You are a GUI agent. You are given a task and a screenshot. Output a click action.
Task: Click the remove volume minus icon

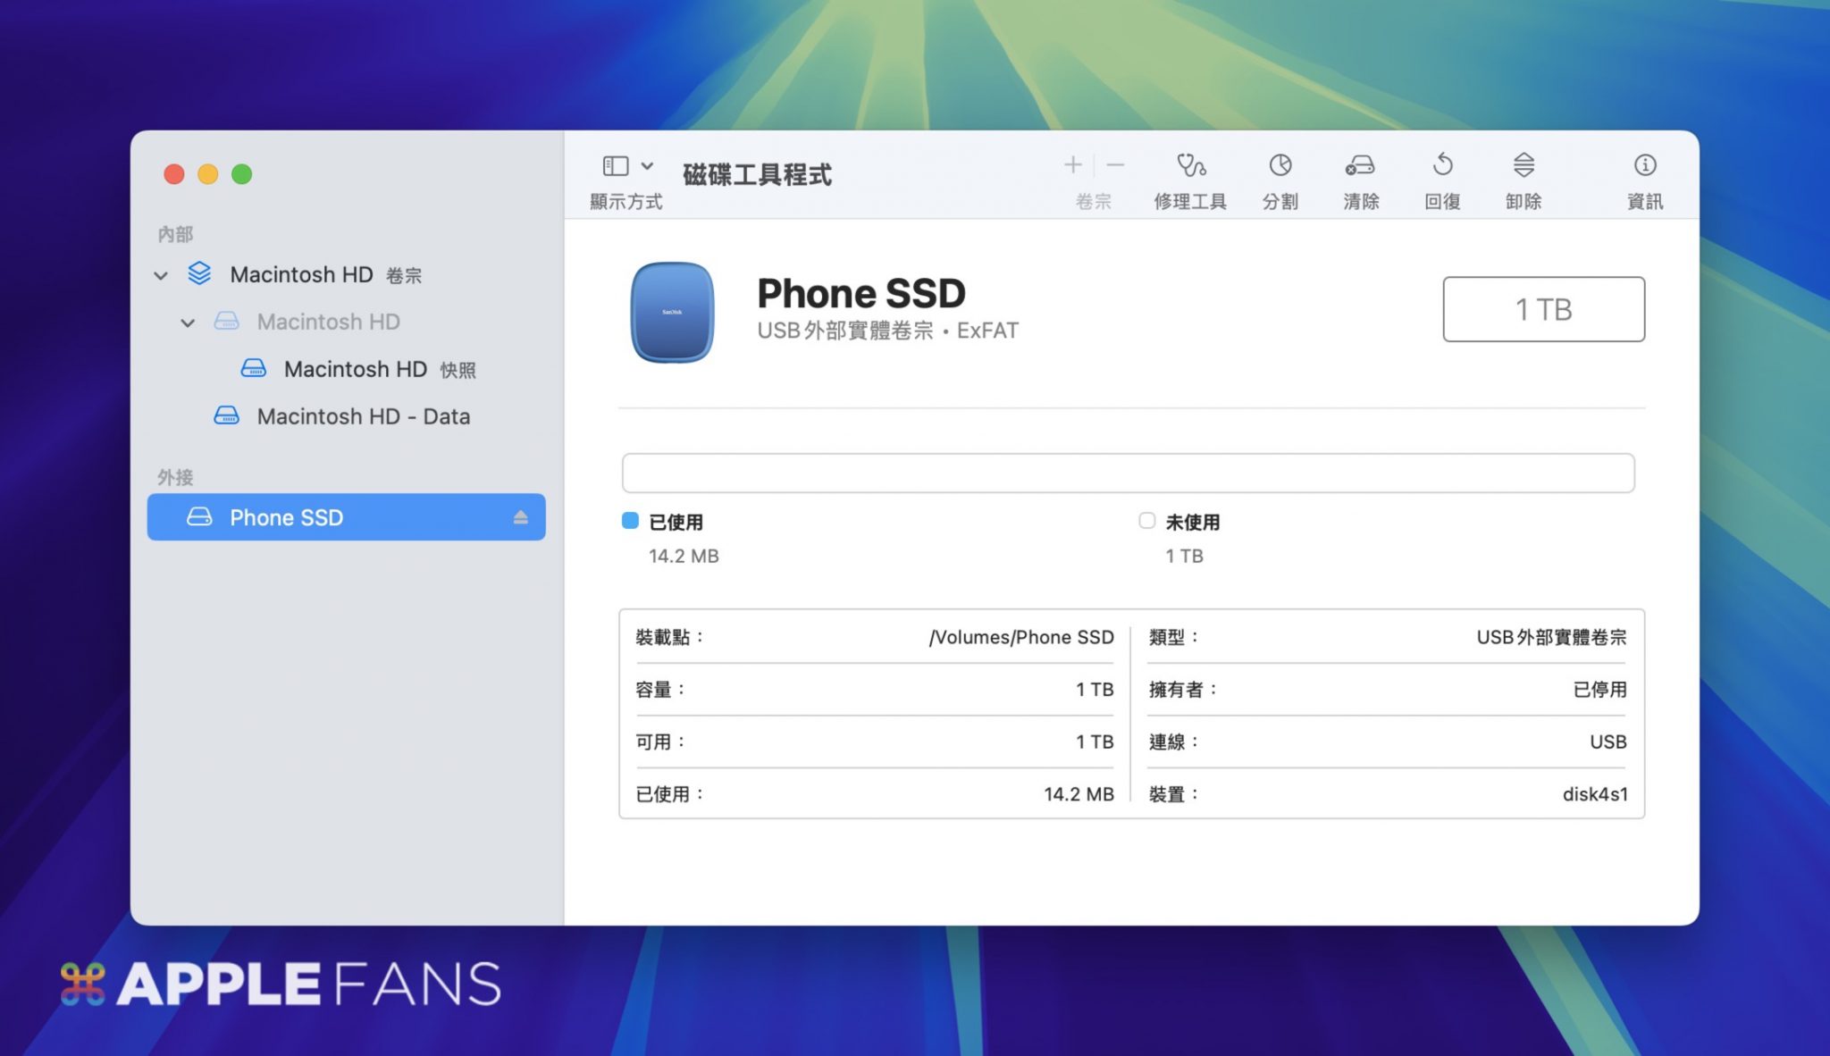click(1115, 165)
